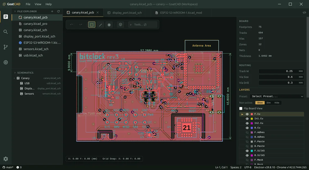Click the display_port.kicad_sch tab icon
Viewport: 309px width, 170px height.
click(109, 13)
